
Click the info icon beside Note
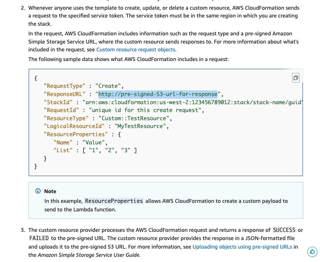click(x=38, y=191)
